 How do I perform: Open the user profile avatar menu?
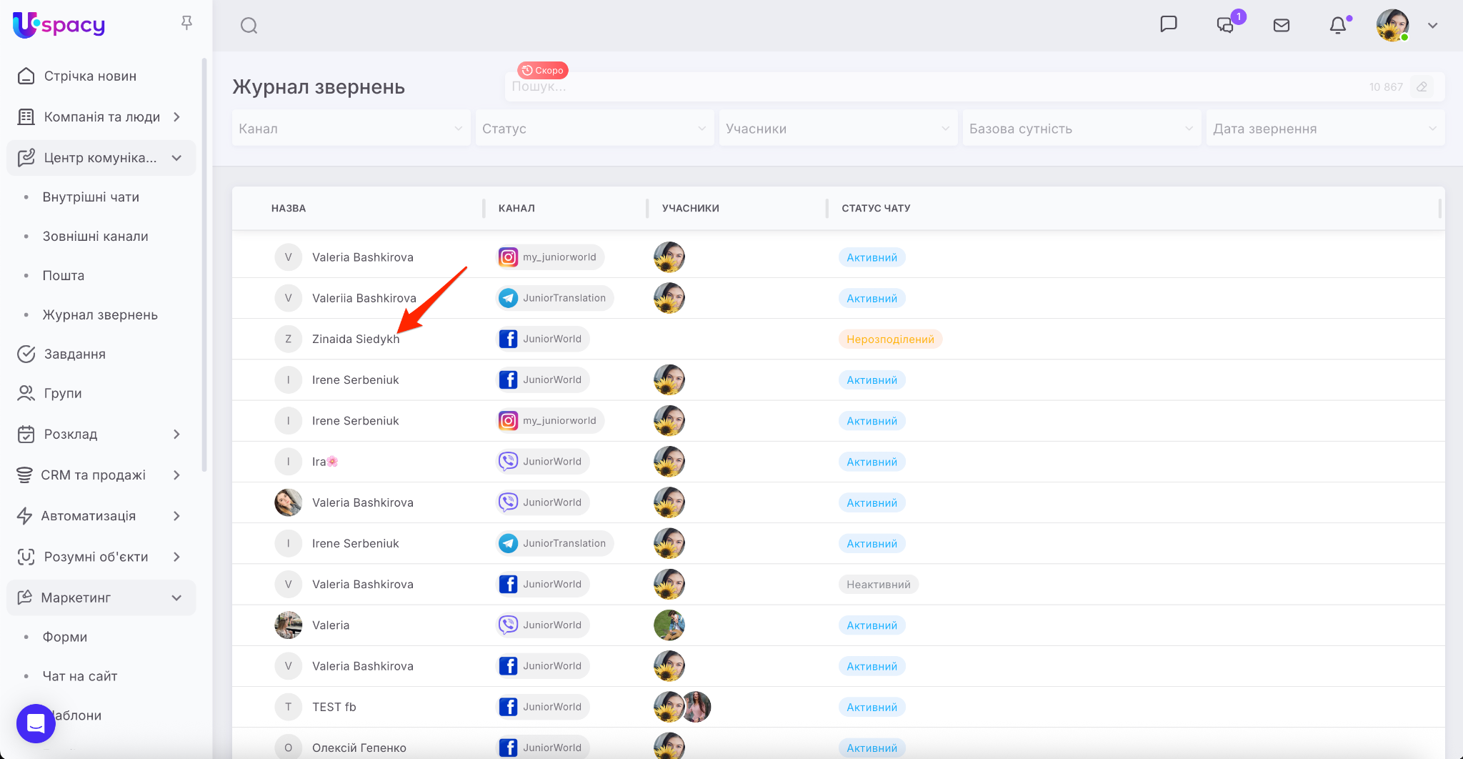tap(1393, 26)
